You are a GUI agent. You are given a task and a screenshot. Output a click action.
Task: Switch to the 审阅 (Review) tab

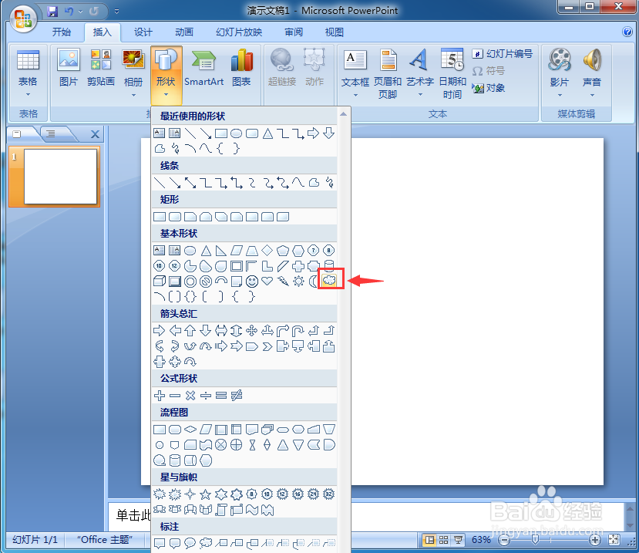pos(294,32)
